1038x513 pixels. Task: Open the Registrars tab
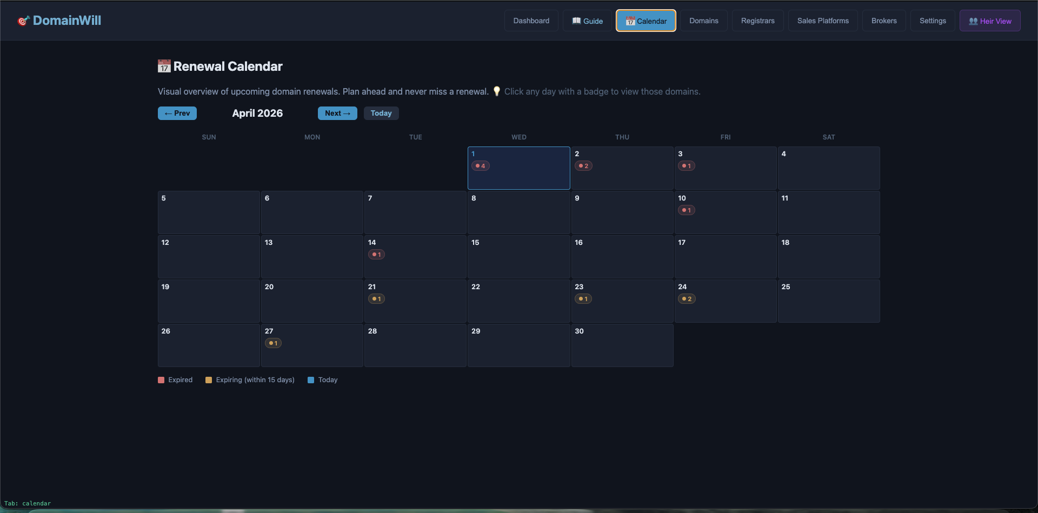pyautogui.click(x=757, y=21)
